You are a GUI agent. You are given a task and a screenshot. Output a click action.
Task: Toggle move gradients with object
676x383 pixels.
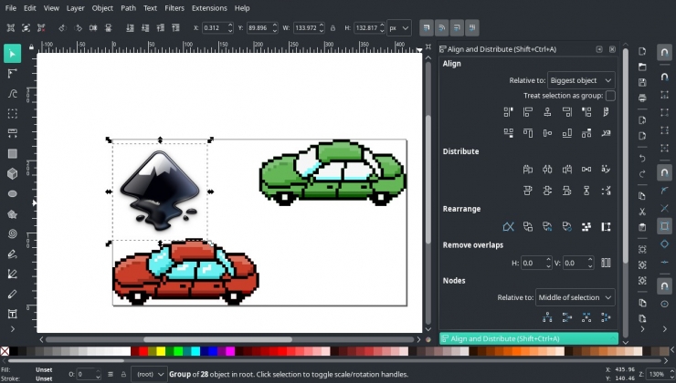tap(457, 28)
